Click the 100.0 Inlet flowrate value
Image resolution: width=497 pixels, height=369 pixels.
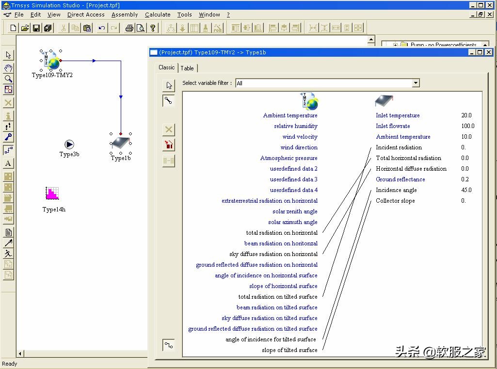468,126
